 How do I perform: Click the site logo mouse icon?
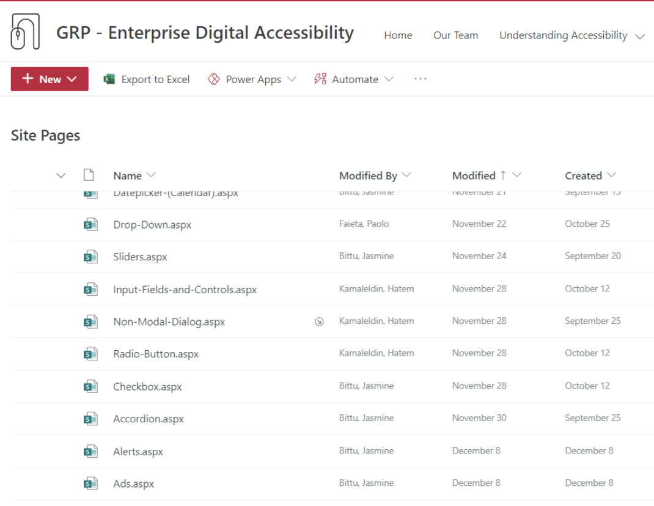pos(25,32)
